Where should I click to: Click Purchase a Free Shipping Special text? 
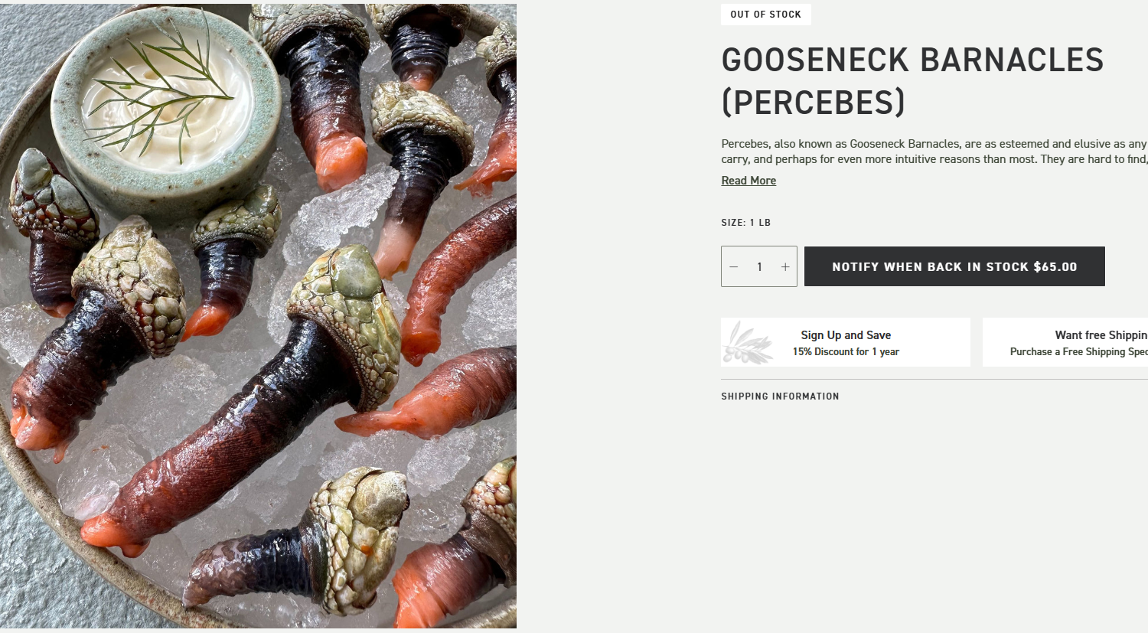coord(1079,352)
